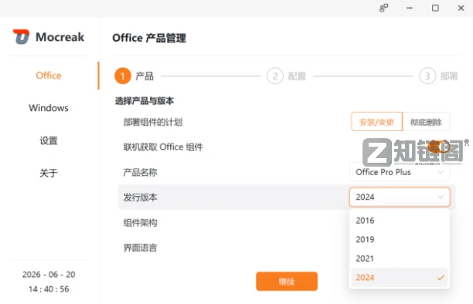Image resolution: width=473 pixels, height=304 pixels.
Task: Collapse the 发行版本 2024 dropdown
Action: click(x=400, y=197)
